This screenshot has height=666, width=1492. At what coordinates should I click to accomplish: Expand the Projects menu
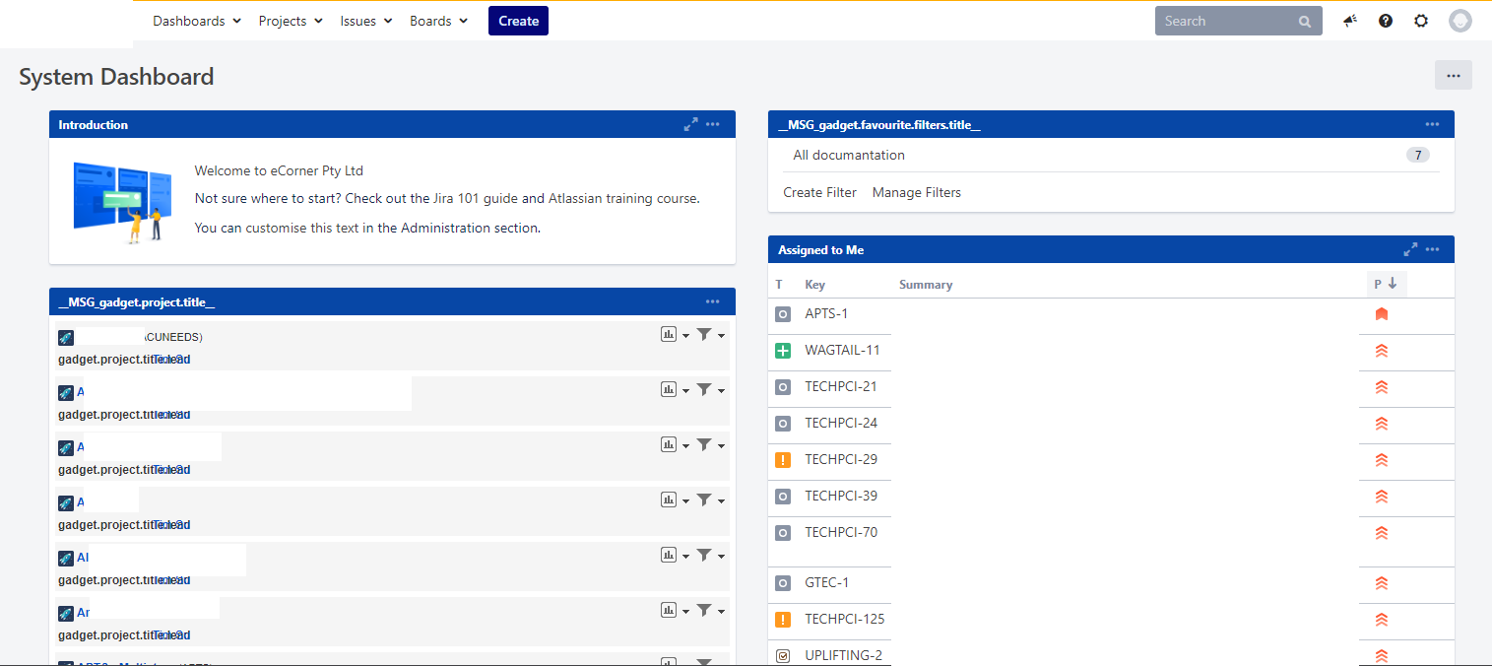tap(291, 21)
